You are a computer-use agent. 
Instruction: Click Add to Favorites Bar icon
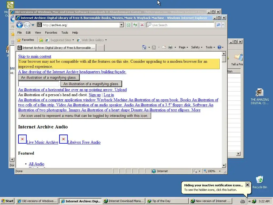point(41,40)
